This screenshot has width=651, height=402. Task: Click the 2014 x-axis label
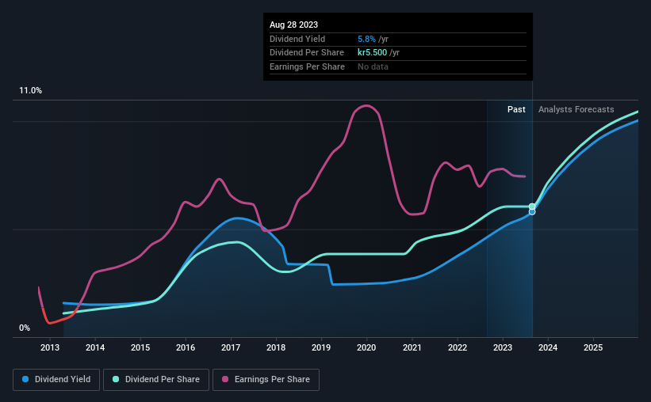95,347
